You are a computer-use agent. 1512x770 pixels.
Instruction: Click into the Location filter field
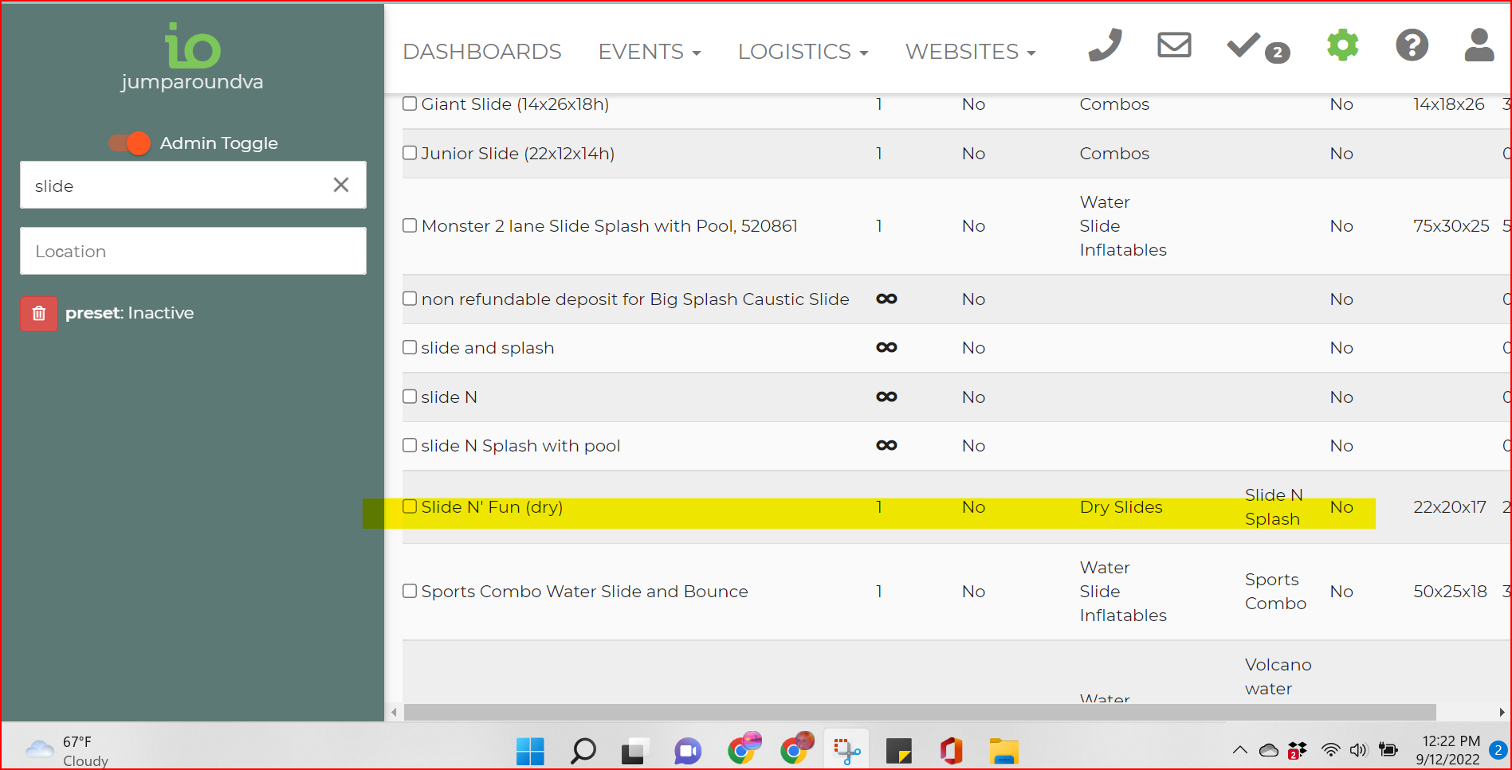click(x=193, y=251)
